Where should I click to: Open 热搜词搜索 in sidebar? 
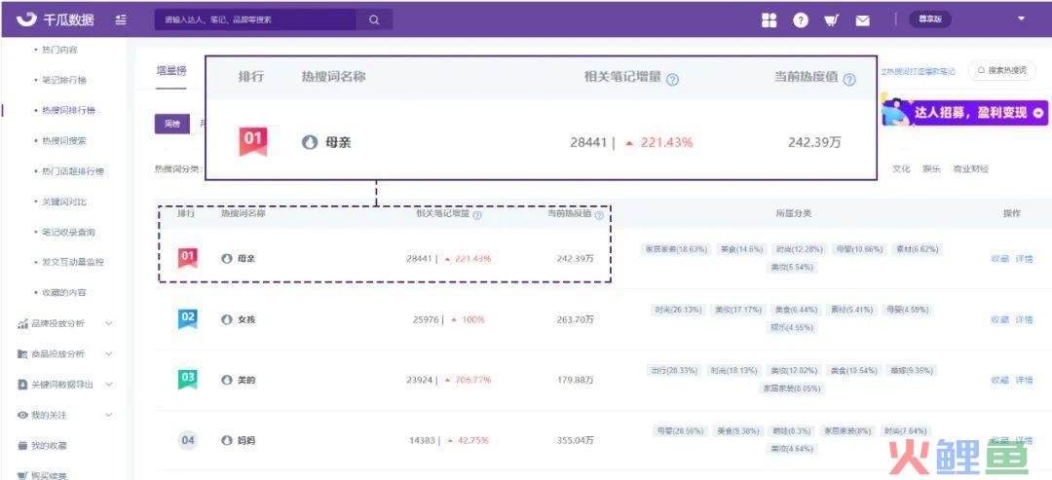coord(64,141)
